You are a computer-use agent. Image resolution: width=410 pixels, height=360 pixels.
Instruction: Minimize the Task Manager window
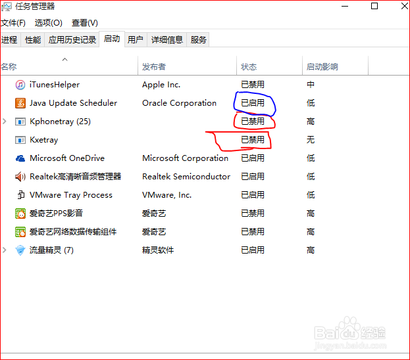click(x=345, y=6)
